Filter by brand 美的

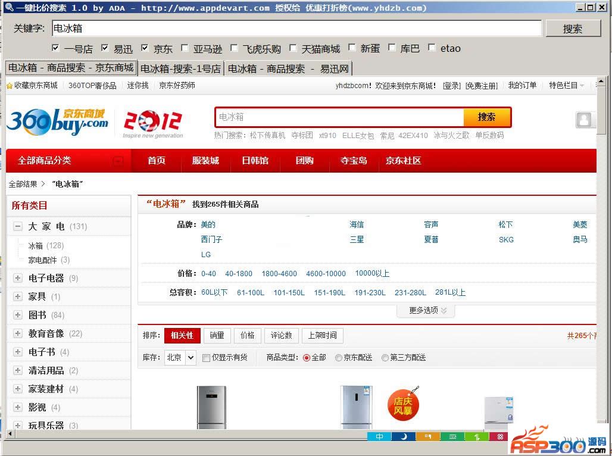point(208,224)
